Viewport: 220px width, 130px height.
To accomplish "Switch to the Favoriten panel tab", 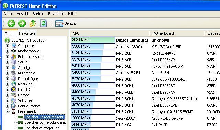I will (27, 33).
